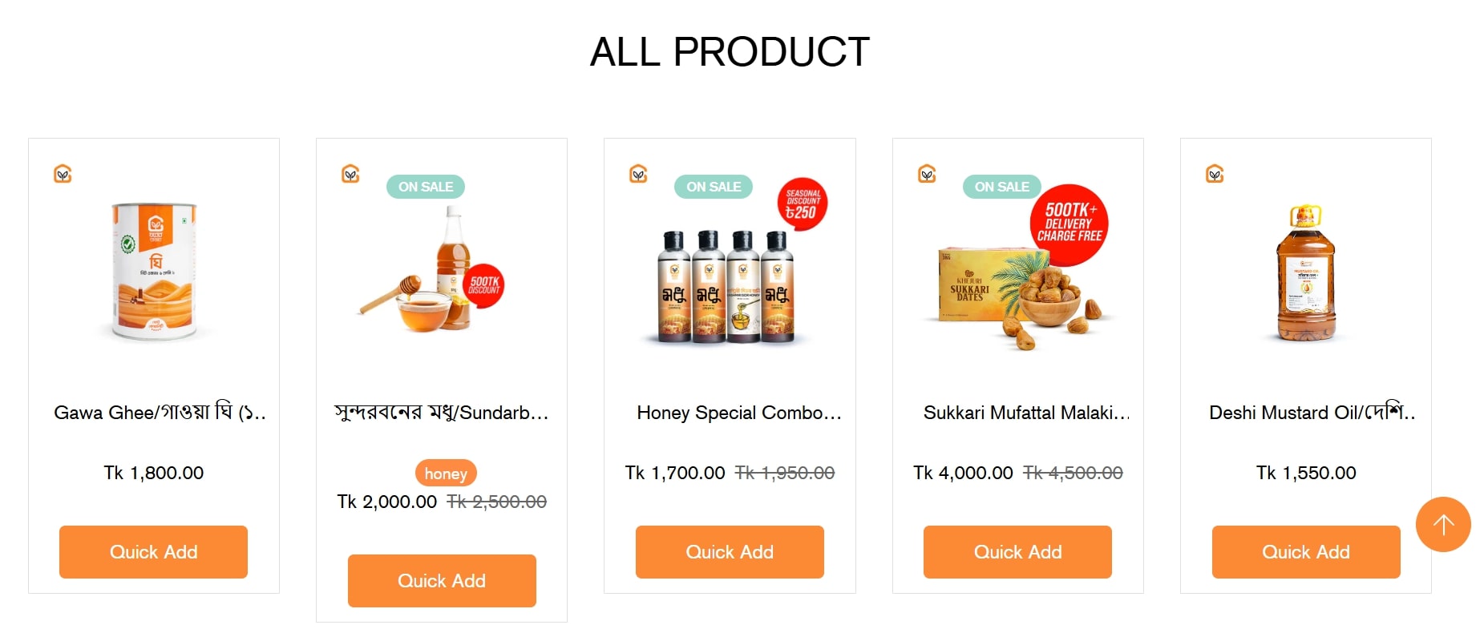Click the Seasonal Discount ৳250 badge
This screenshot has height=633, width=1484.
coord(802,204)
